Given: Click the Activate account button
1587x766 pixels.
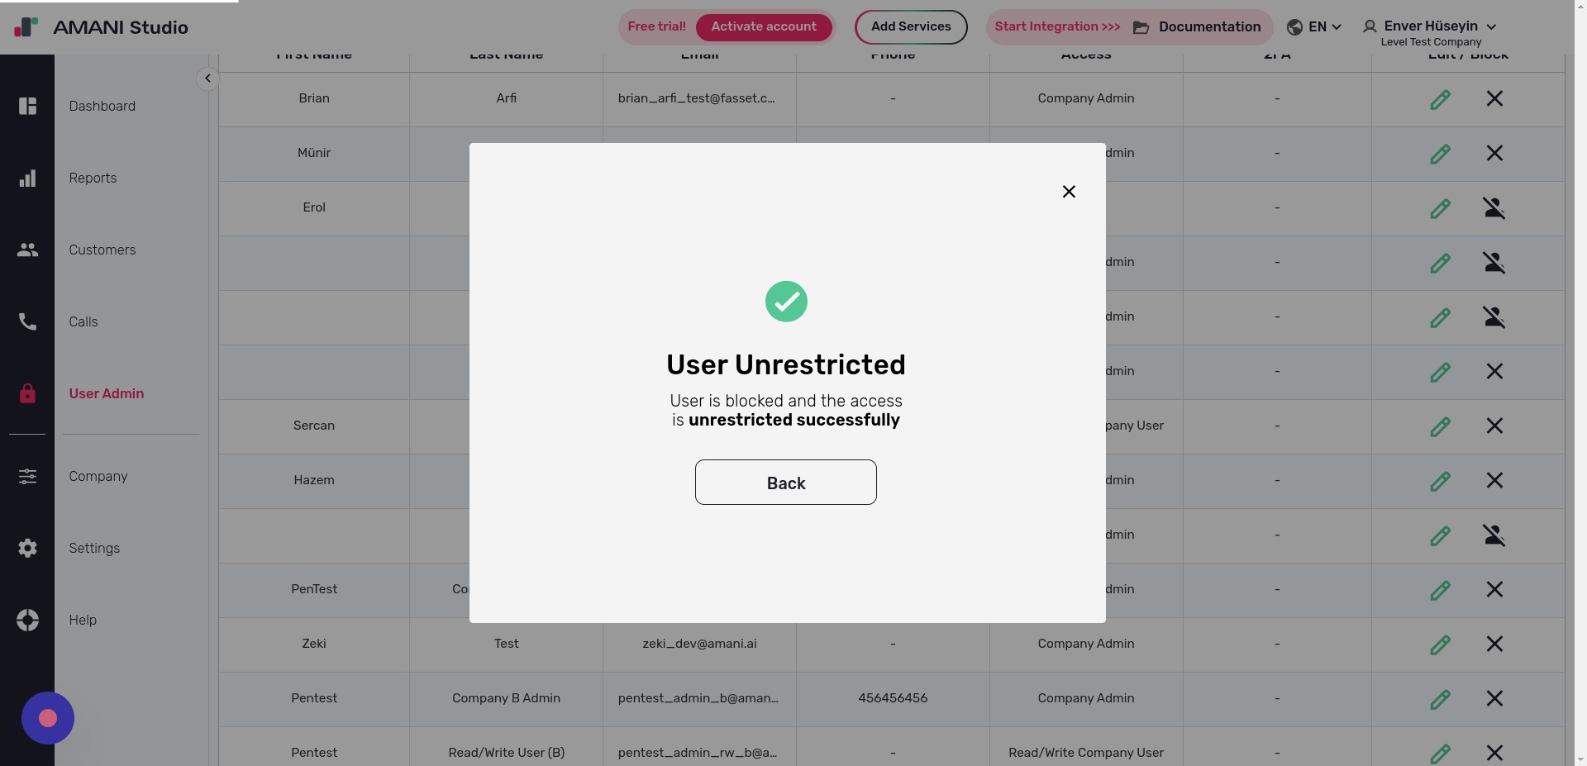Looking at the screenshot, I should [764, 26].
